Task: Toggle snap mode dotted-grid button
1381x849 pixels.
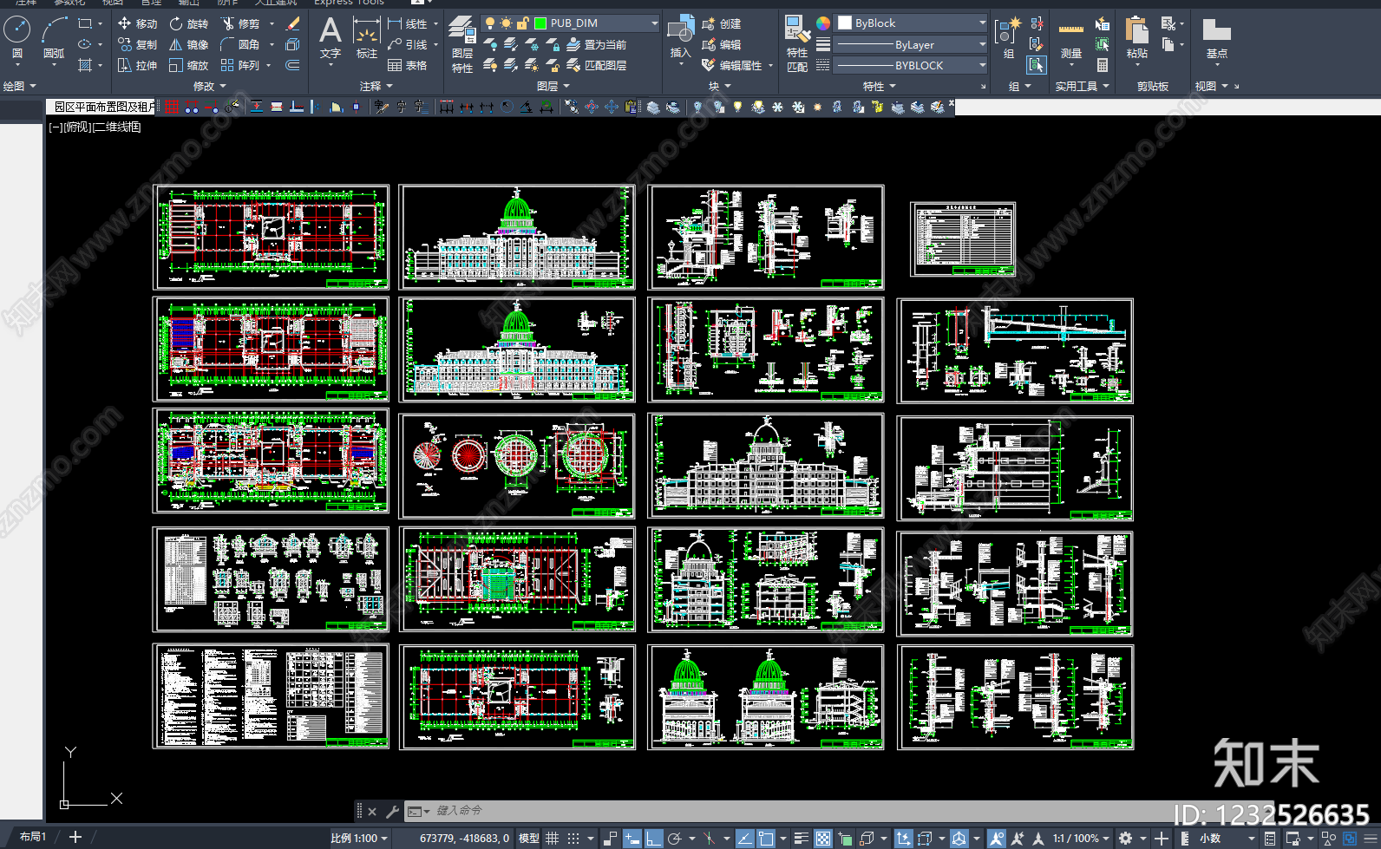Action: tap(573, 839)
